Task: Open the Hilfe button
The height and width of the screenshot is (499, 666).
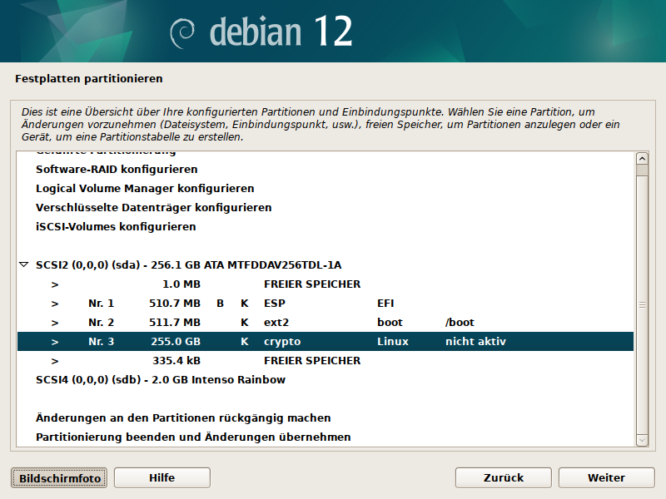Action: coord(162,477)
